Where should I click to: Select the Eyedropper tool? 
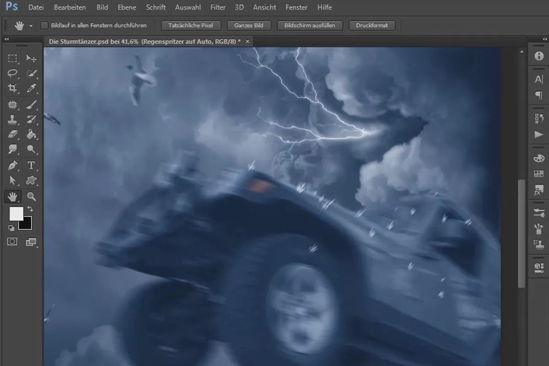[x=31, y=88]
